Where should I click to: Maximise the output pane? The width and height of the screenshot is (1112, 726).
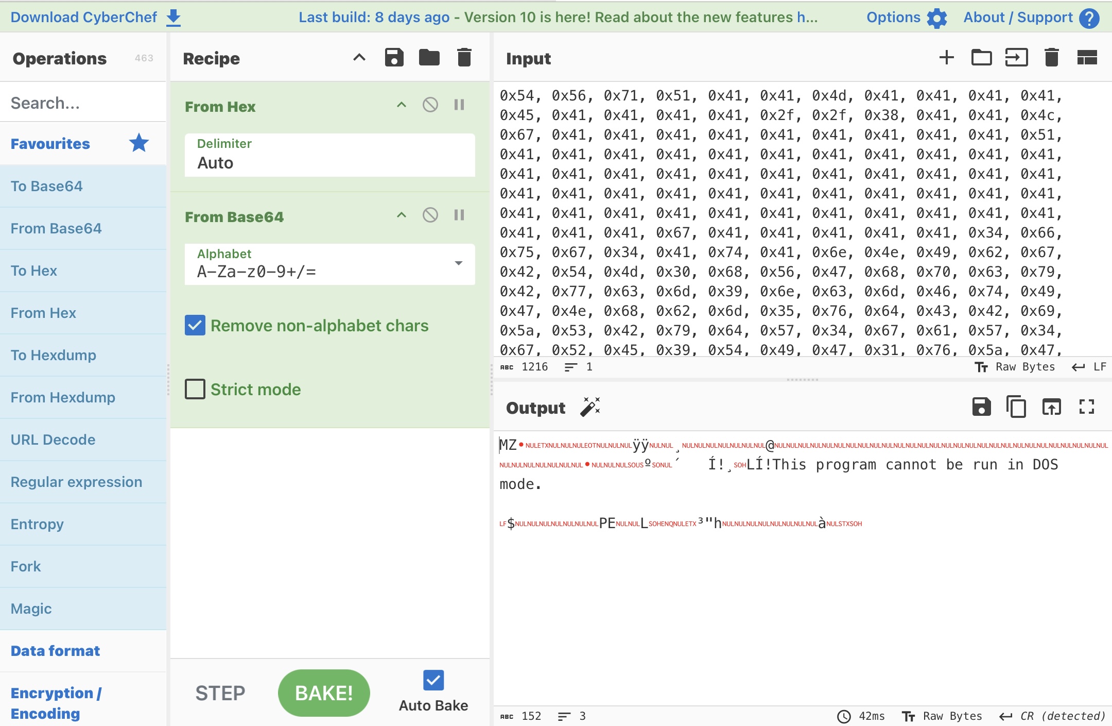(x=1086, y=407)
